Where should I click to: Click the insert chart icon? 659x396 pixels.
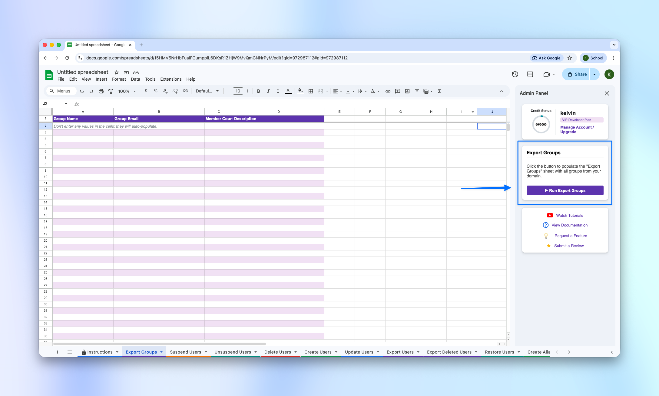pyautogui.click(x=407, y=91)
